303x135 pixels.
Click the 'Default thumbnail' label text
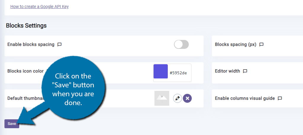(x=25, y=98)
